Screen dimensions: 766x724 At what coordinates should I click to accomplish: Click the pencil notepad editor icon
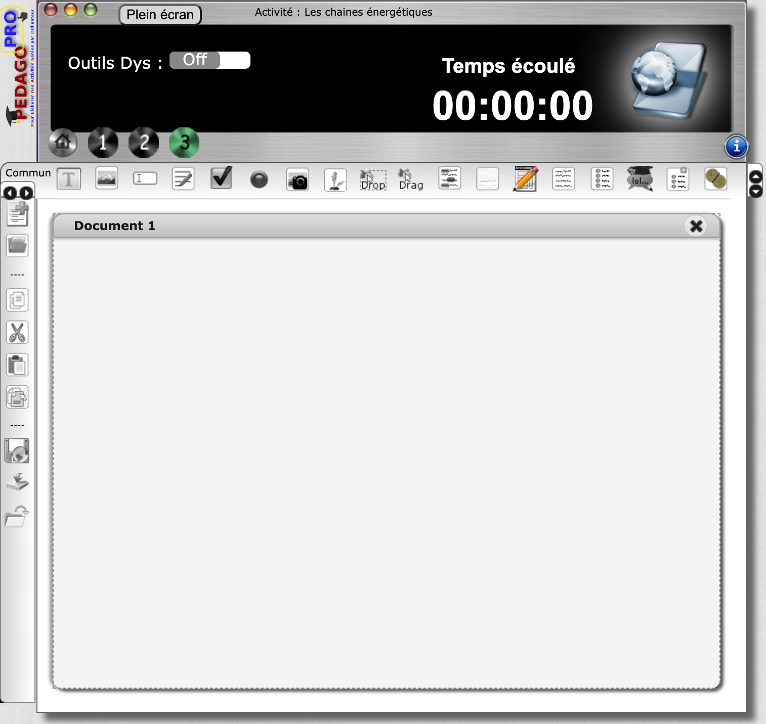click(526, 179)
